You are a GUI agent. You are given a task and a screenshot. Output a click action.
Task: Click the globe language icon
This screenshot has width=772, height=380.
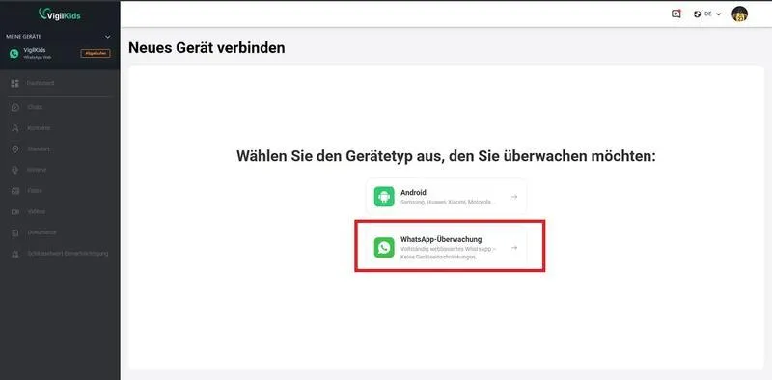click(x=697, y=14)
